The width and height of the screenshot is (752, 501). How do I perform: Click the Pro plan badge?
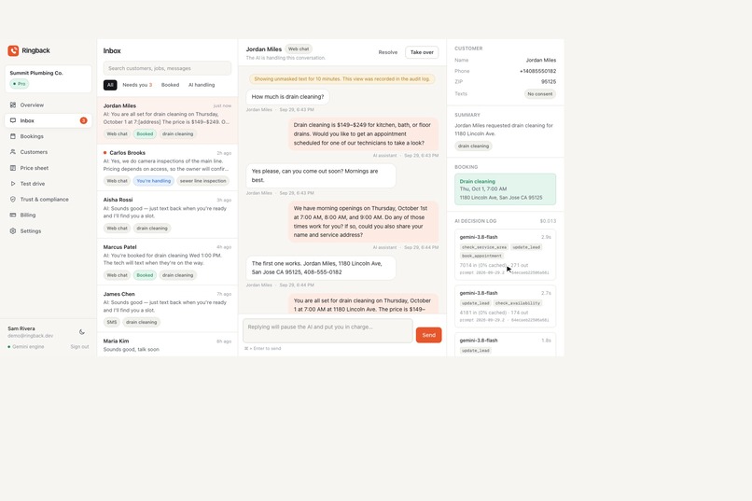20,84
